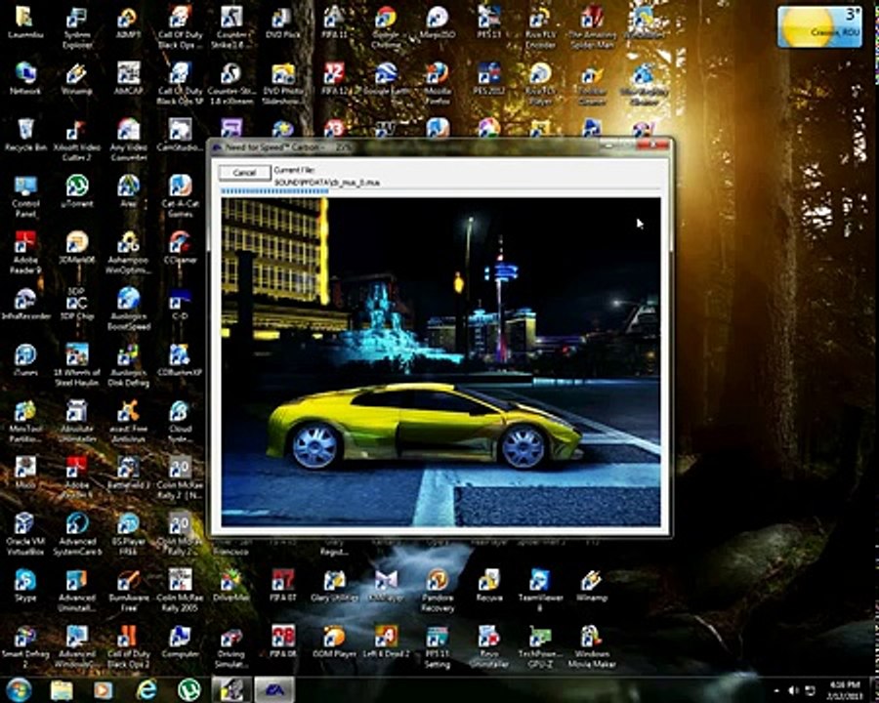Select the Network desktop icon

point(25,78)
